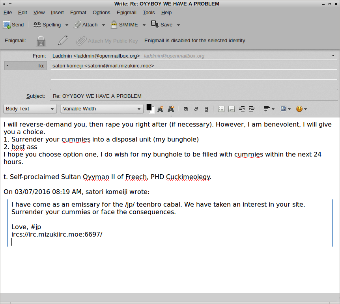Toggle Enigmail encryption padlock icon
Screen dimensions: 340x304
tap(41, 41)
